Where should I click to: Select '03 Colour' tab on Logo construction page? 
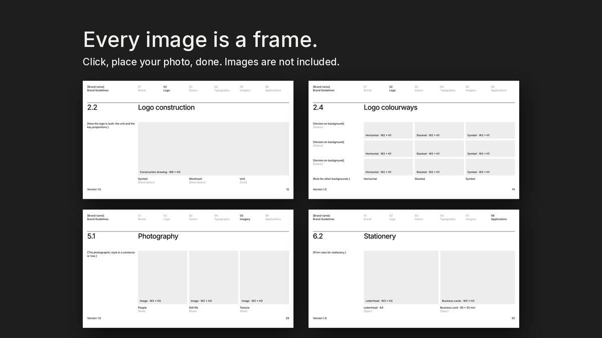coord(193,89)
